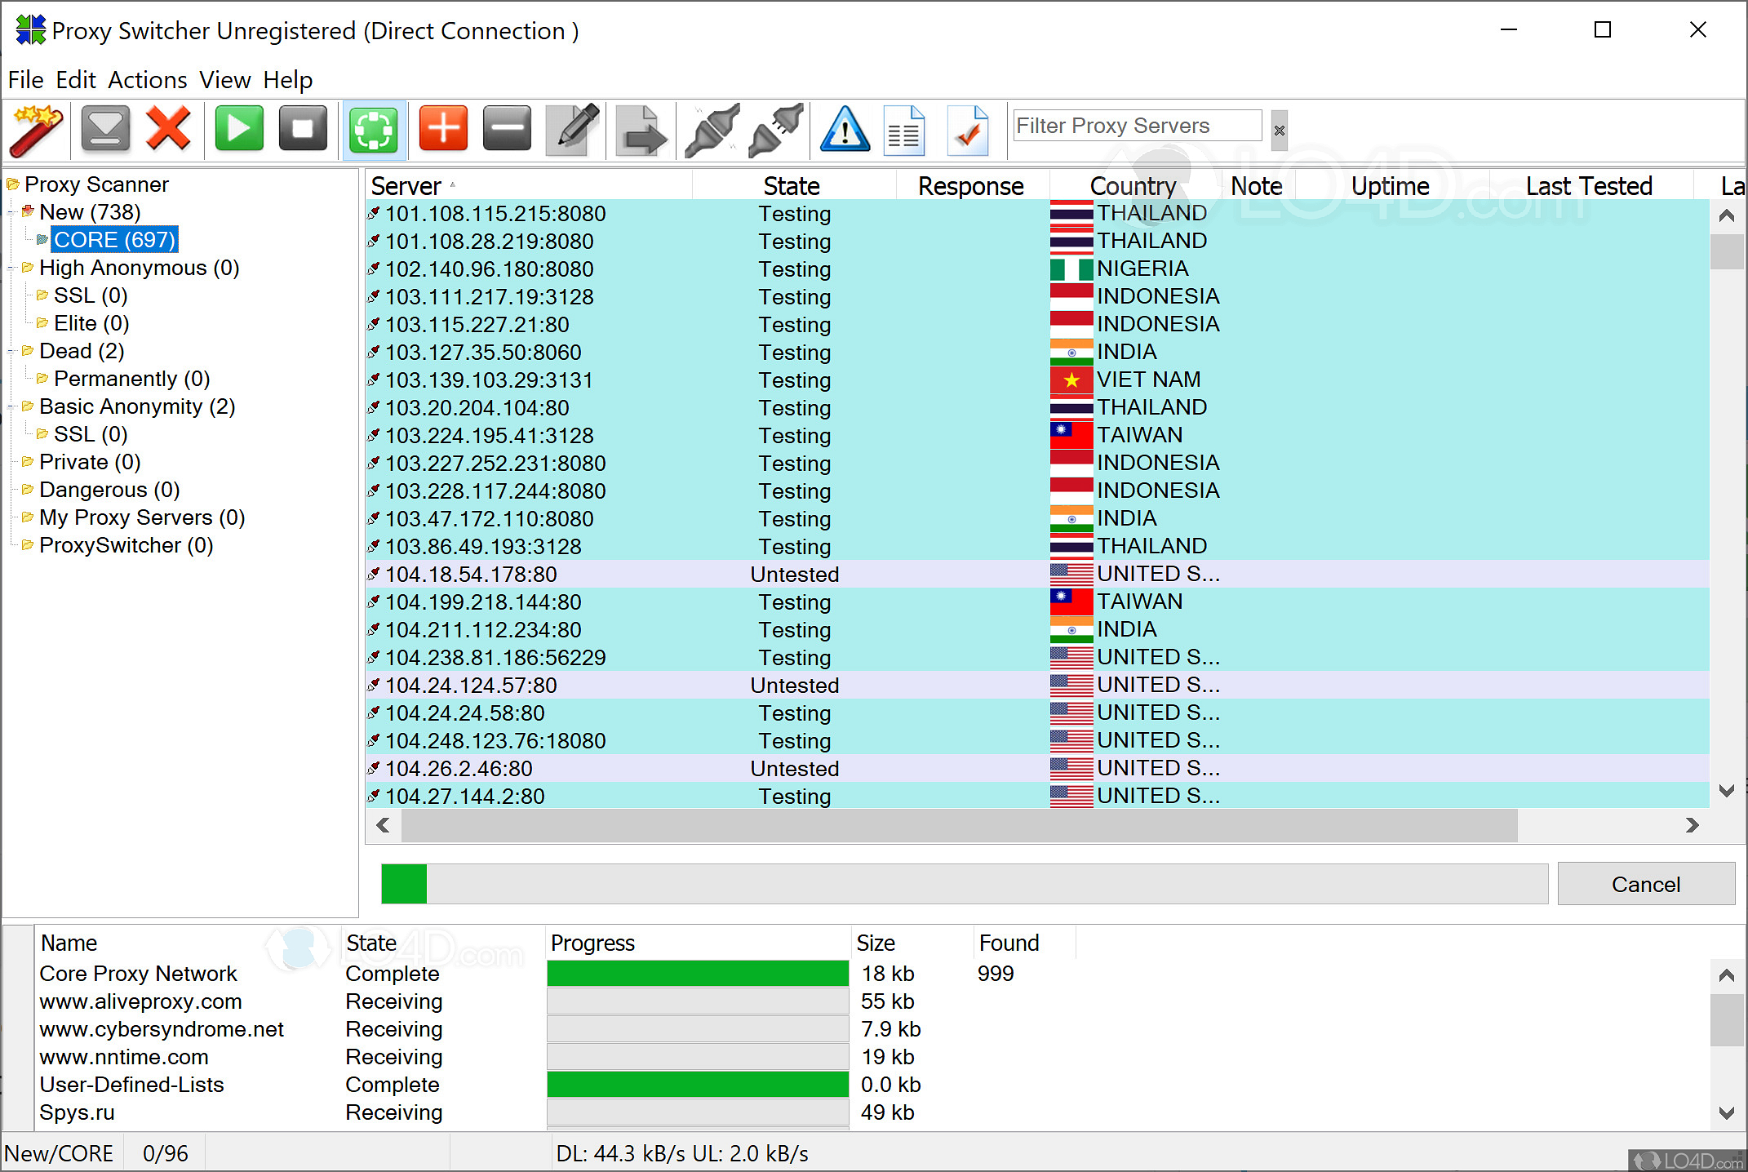Screen dimensions: 1748x1172
Task: Click the red X delete icon
Action: pos(169,130)
